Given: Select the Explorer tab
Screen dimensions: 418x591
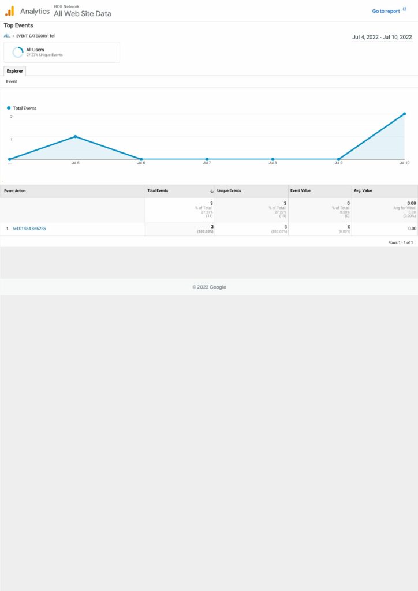Looking at the screenshot, I should click(x=14, y=71).
